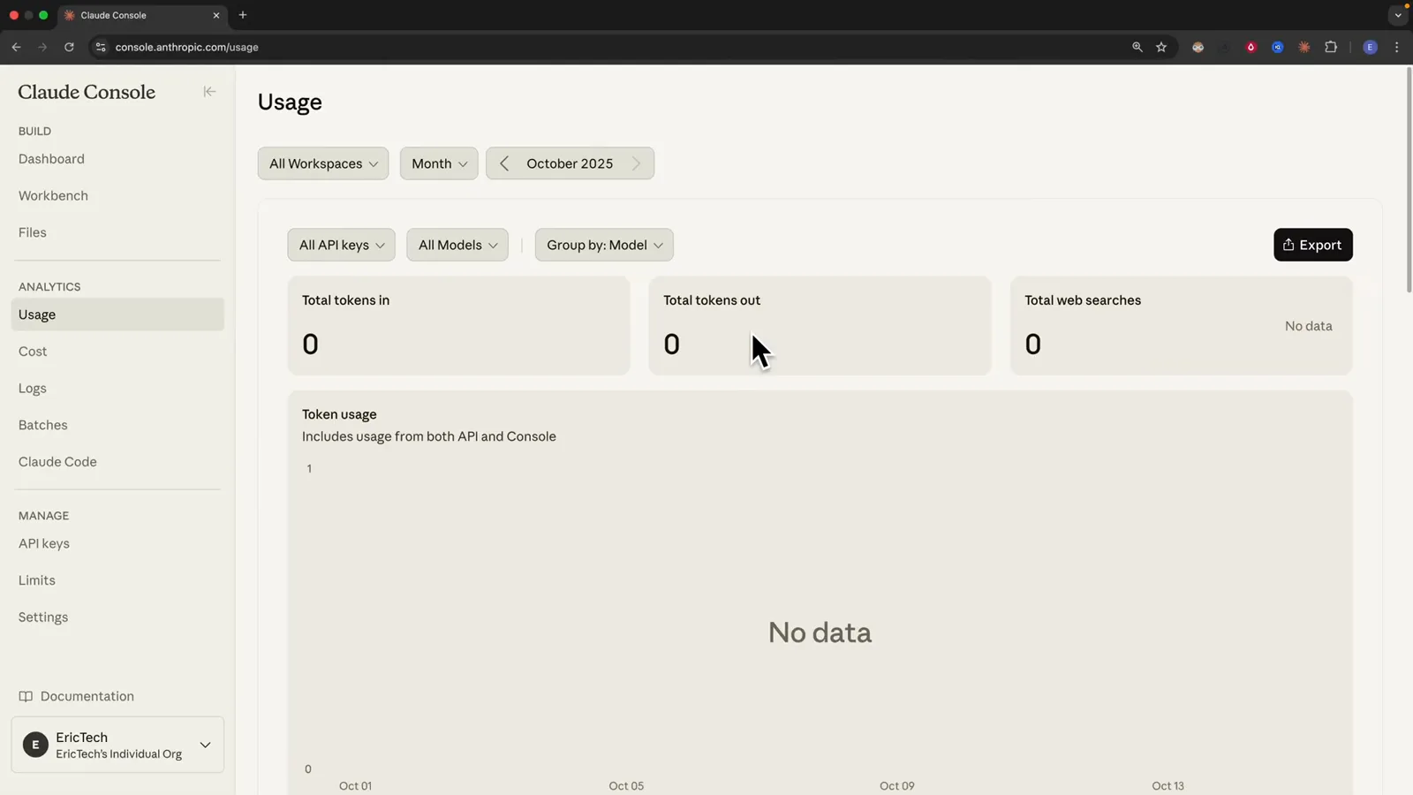The height and width of the screenshot is (795, 1413).
Task: Open browser profile avatar E
Action: (x=1370, y=47)
